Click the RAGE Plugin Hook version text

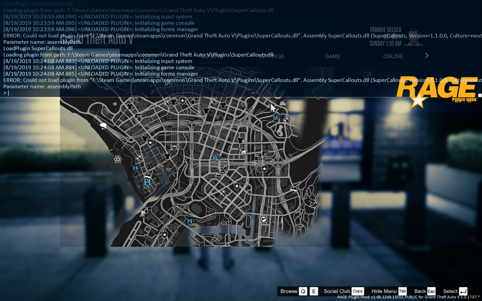[x=408, y=297]
